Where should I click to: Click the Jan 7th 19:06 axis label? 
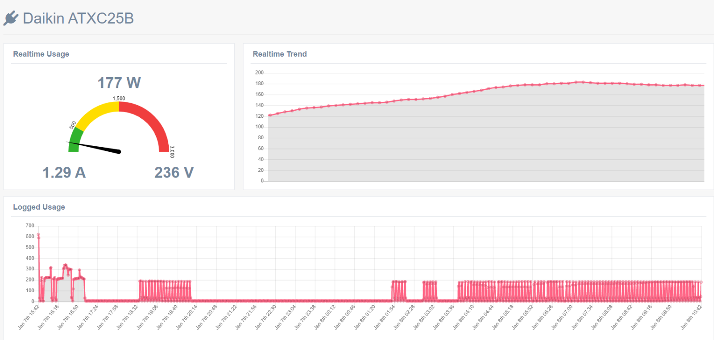point(147,317)
